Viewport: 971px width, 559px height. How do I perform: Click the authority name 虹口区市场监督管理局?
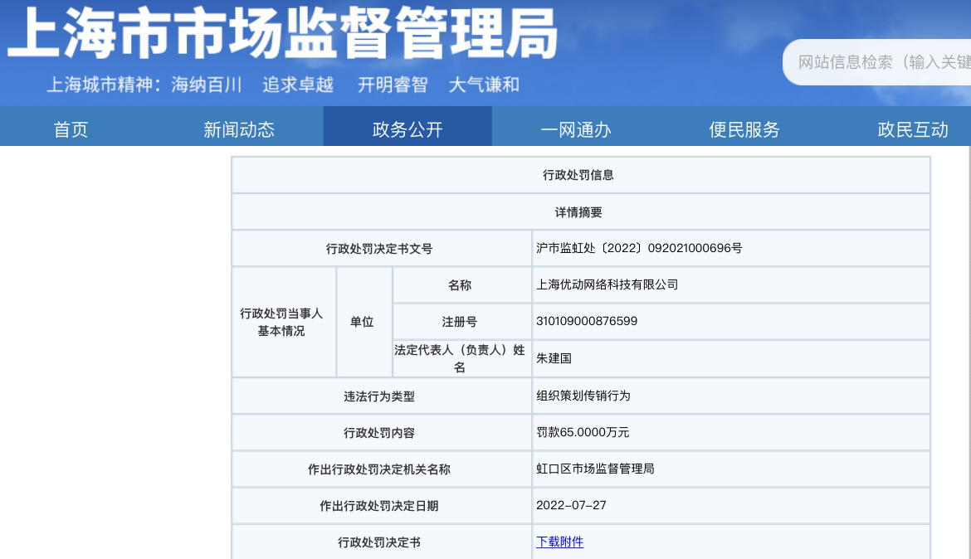click(x=595, y=469)
